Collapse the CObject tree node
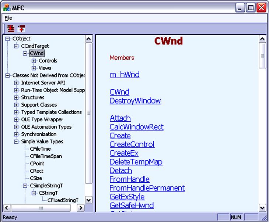Image resolution: width=269 pixels, height=222 pixels. coord(7,39)
